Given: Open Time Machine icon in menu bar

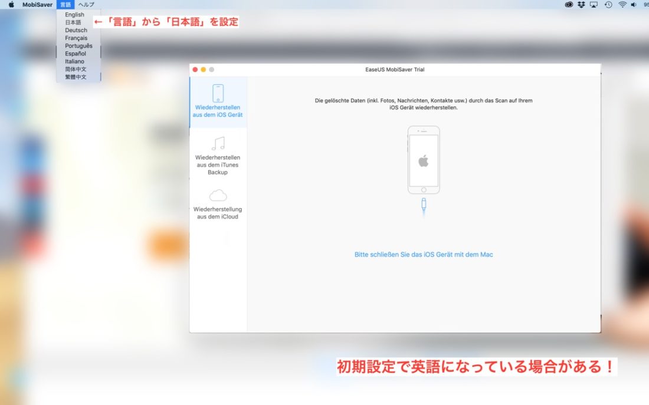Looking at the screenshot, I should point(608,5).
